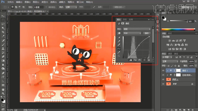Add a Vibrance adjustment triangle icon
Image resolution: width=198 pixels, height=111 pixels.
tap(185, 41)
